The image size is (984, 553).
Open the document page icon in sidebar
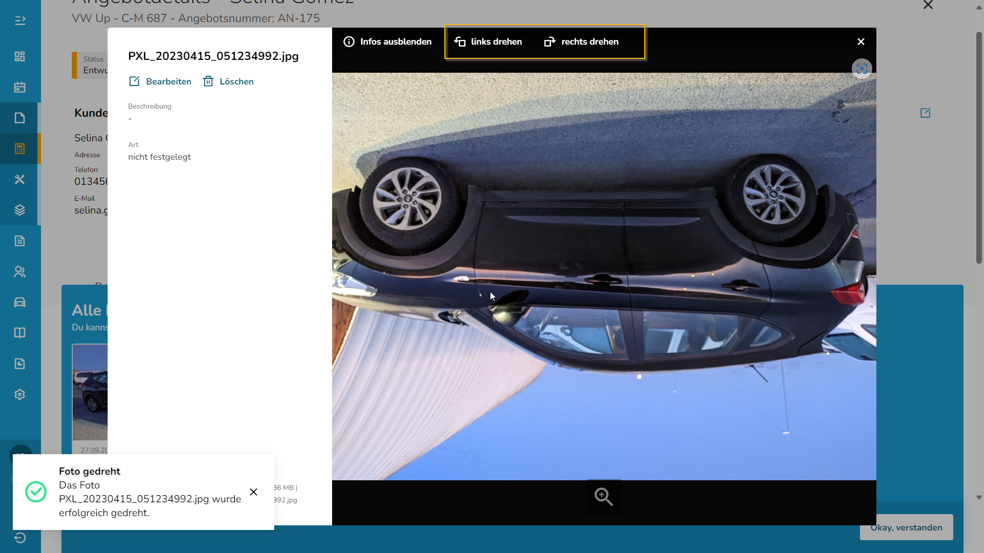pyautogui.click(x=20, y=118)
